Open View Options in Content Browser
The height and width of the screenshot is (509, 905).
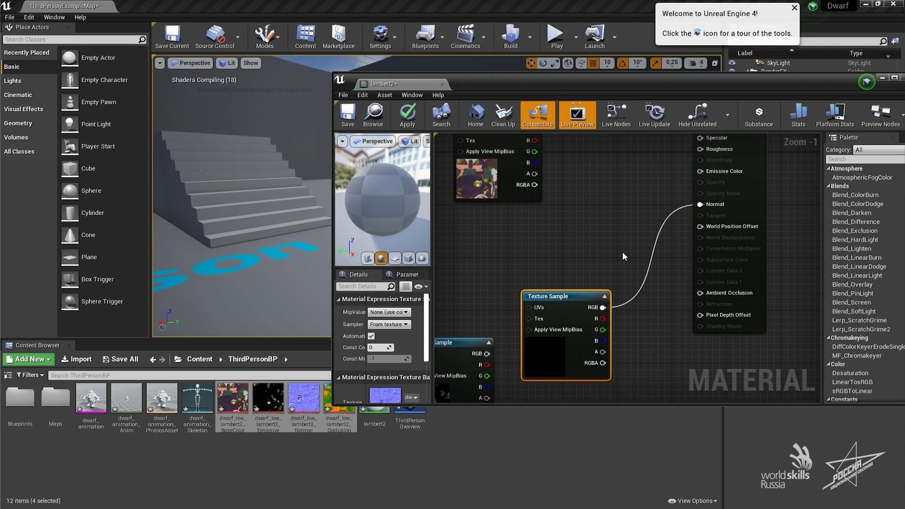pyautogui.click(x=693, y=501)
